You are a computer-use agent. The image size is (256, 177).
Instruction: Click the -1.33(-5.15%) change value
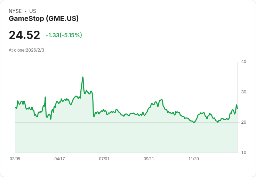point(64,35)
